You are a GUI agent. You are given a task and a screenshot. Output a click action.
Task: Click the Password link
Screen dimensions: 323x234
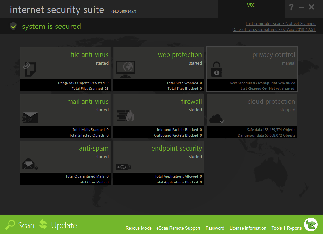click(x=215, y=228)
